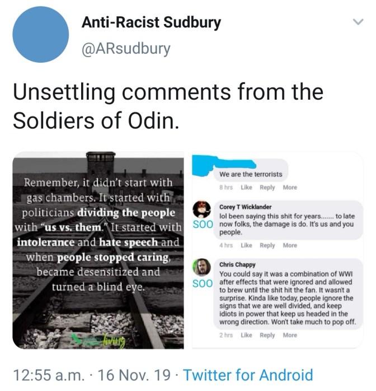Viewport: 376px width, 391px height.
Task: Reply to the "We are the terrorists" comment
Action: click(267, 188)
